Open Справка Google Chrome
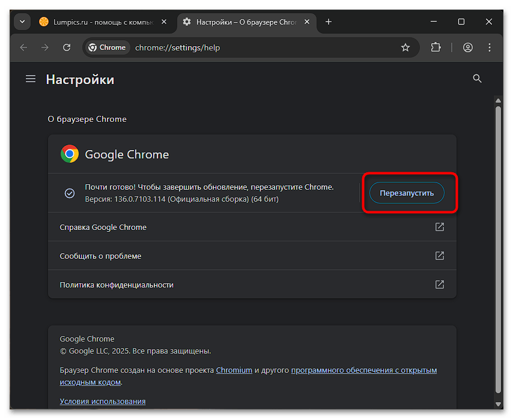Viewport: 513px width, 419px height. coord(252,227)
